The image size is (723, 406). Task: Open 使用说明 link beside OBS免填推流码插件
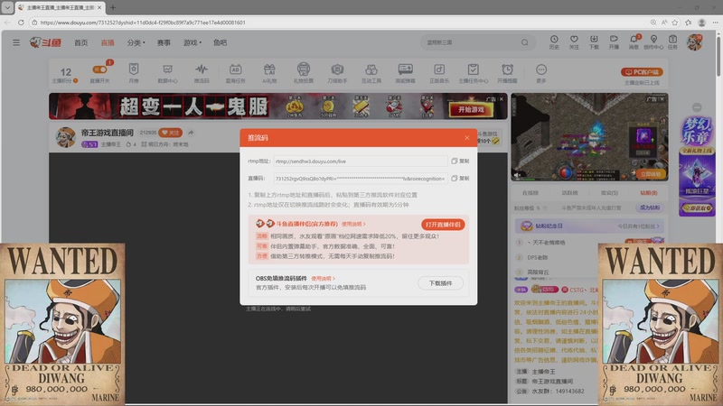click(323, 279)
